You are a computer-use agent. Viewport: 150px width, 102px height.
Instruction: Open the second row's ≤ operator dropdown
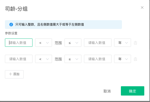tap(73, 59)
